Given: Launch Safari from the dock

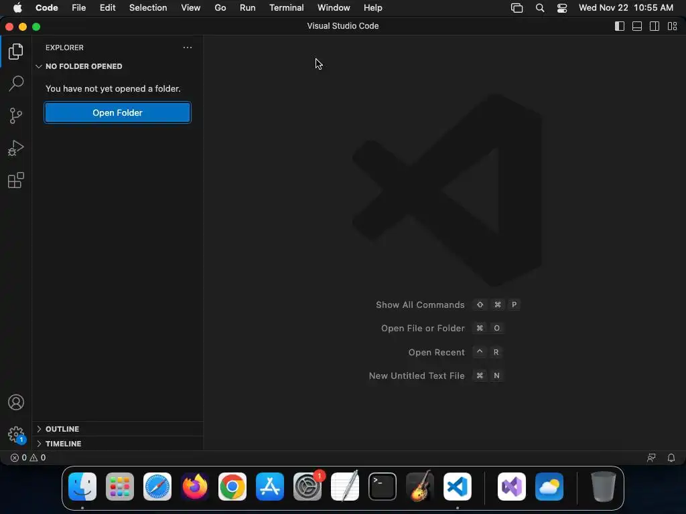Looking at the screenshot, I should (157, 487).
